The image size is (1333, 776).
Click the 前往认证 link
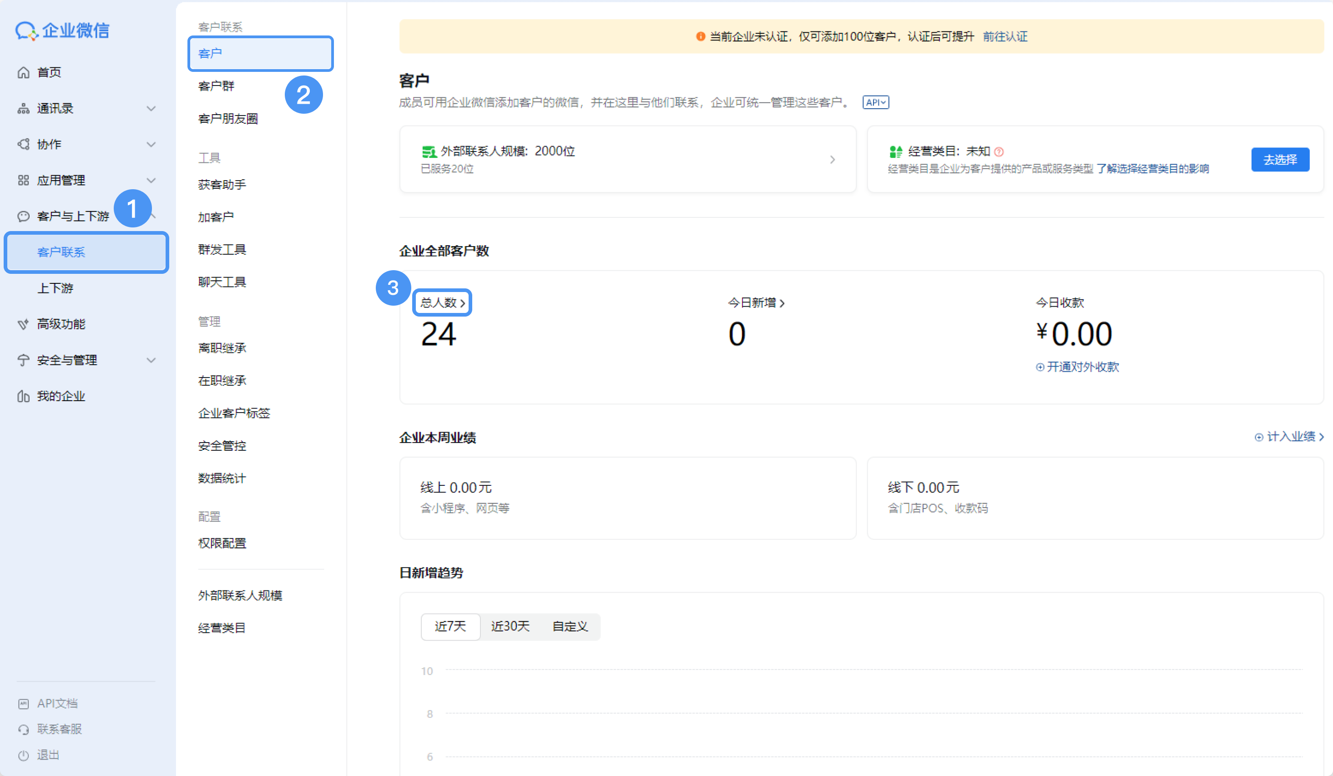coord(1005,36)
